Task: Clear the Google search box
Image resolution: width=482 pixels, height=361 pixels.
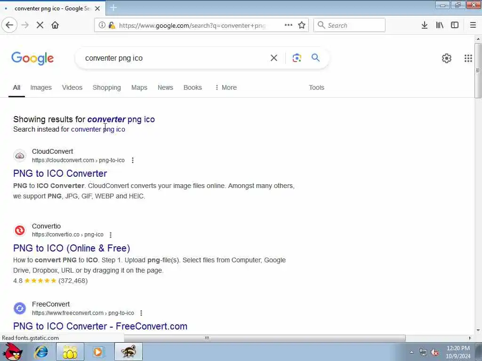Action: 273,58
